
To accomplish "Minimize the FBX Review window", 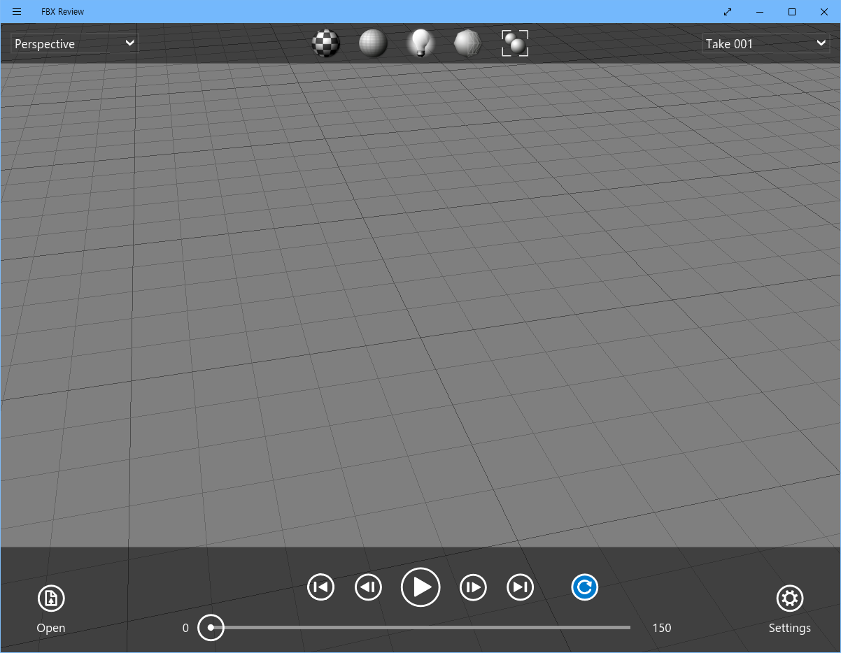I will 760,11.
